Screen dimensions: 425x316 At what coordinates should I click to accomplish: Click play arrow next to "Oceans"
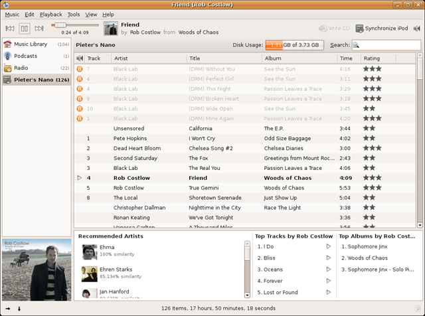click(x=328, y=270)
